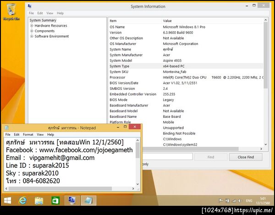Open ENG input language indicator
Image resolution: width=275 pixels, height=215 pixels.
click(249, 201)
